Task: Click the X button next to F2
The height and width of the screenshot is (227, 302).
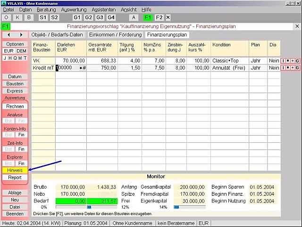Action: (x=168, y=17)
